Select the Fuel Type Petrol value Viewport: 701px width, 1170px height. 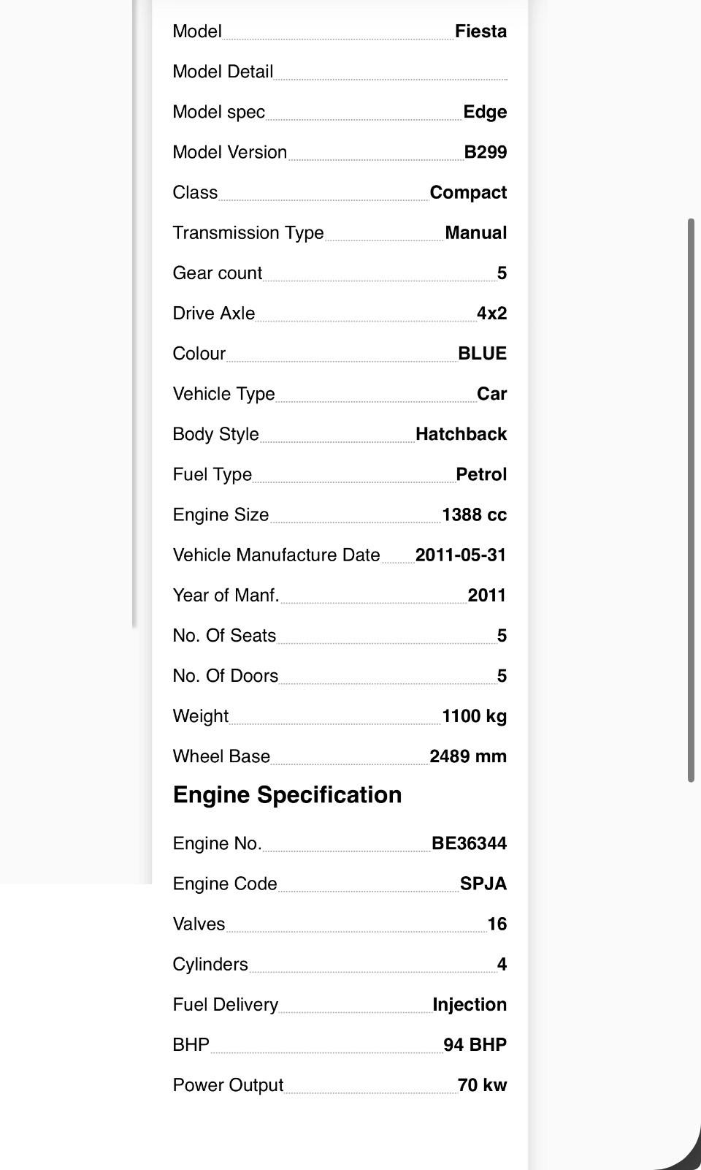pyautogui.click(x=481, y=474)
